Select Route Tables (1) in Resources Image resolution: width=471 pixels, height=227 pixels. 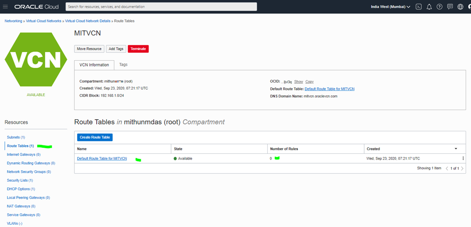tap(20, 146)
